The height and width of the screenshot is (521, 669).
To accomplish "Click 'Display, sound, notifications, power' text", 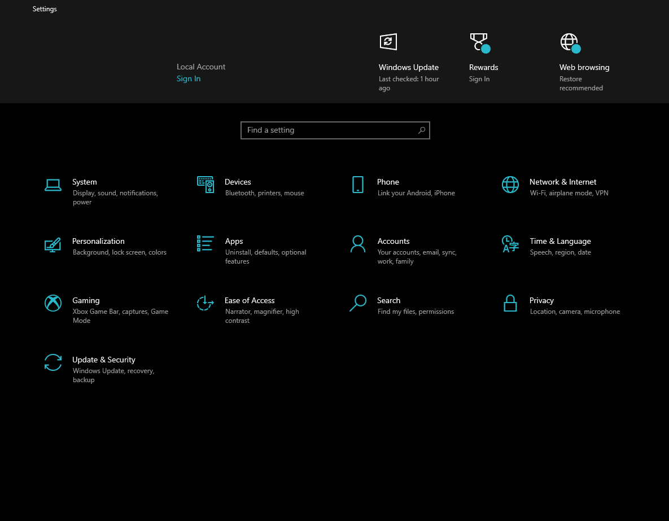I will coord(115,198).
